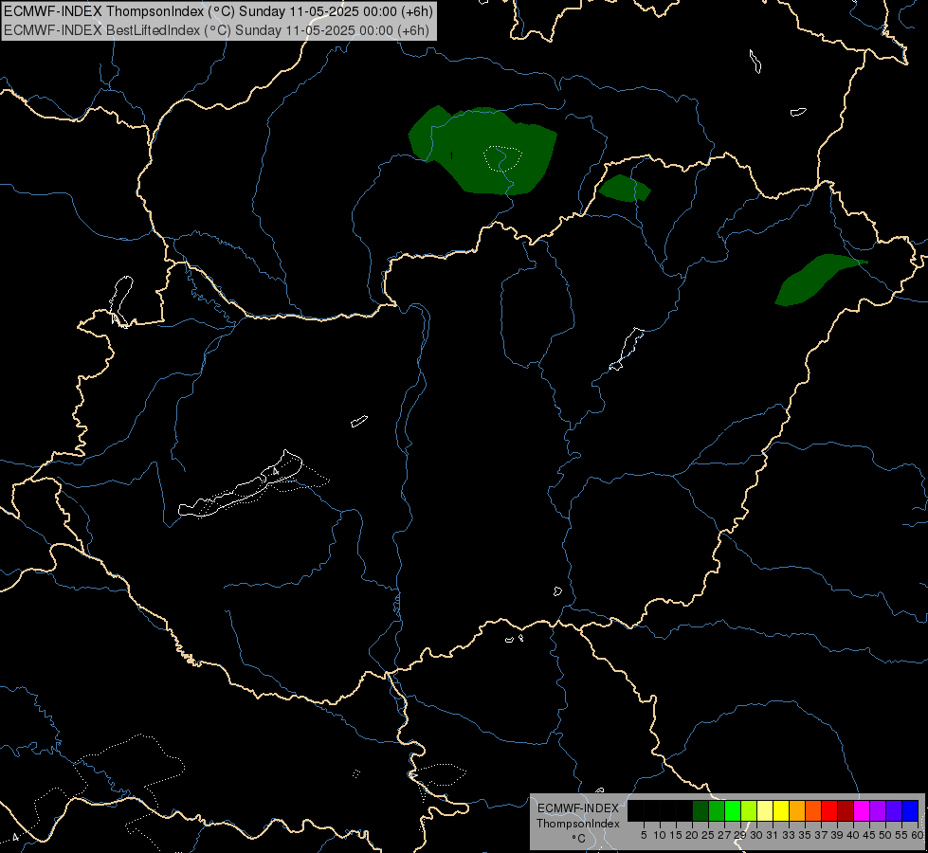The width and height of the screenshot is (928, 853).
Task: Click the legend tick label 50
Action: [x=884, y=835]
